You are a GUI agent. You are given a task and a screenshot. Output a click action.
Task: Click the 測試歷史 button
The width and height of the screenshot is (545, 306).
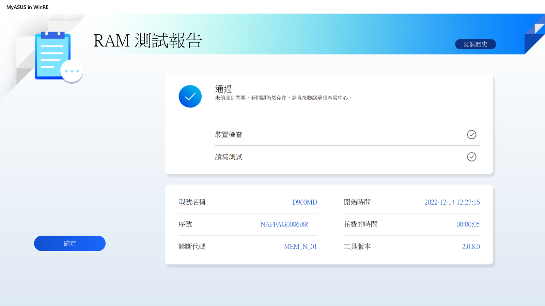pos(475,44)
